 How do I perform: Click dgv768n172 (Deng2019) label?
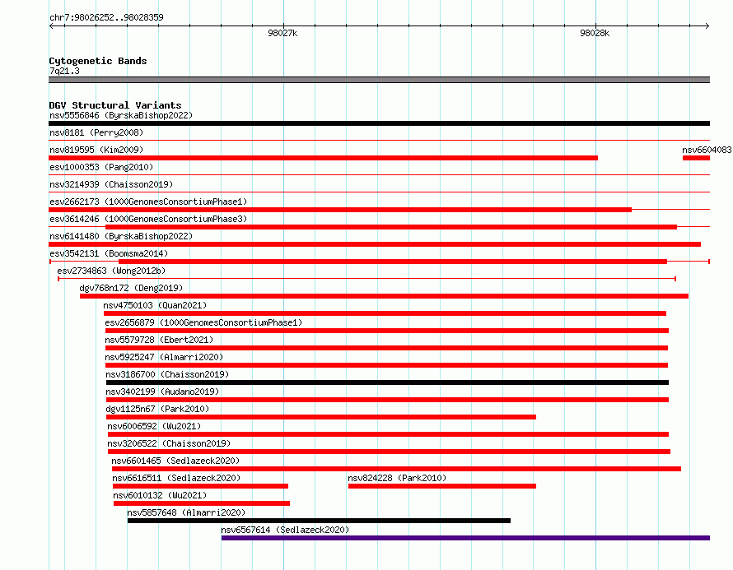[131, 288]
